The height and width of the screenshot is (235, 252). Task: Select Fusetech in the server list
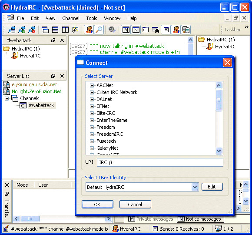coord(106,141)
